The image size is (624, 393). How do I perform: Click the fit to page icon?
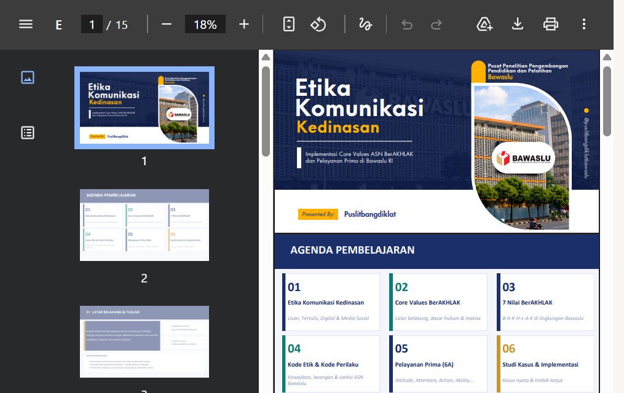point(289,24)
